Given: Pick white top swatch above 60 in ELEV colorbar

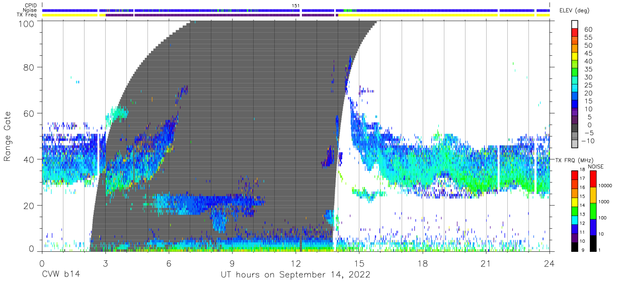Looking at the screenshot, I should (x=576, y=25).
